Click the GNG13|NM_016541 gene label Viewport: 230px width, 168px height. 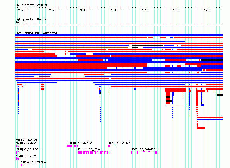[119, 143]
